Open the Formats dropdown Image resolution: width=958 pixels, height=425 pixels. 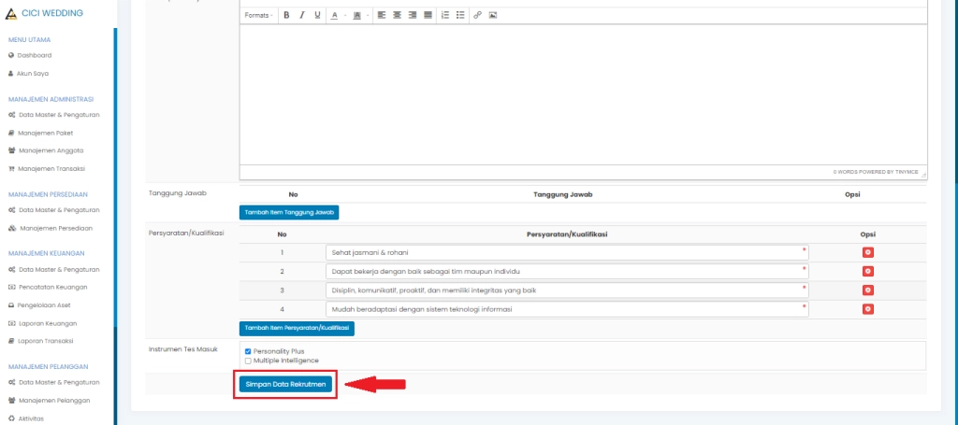pos(258,16)
